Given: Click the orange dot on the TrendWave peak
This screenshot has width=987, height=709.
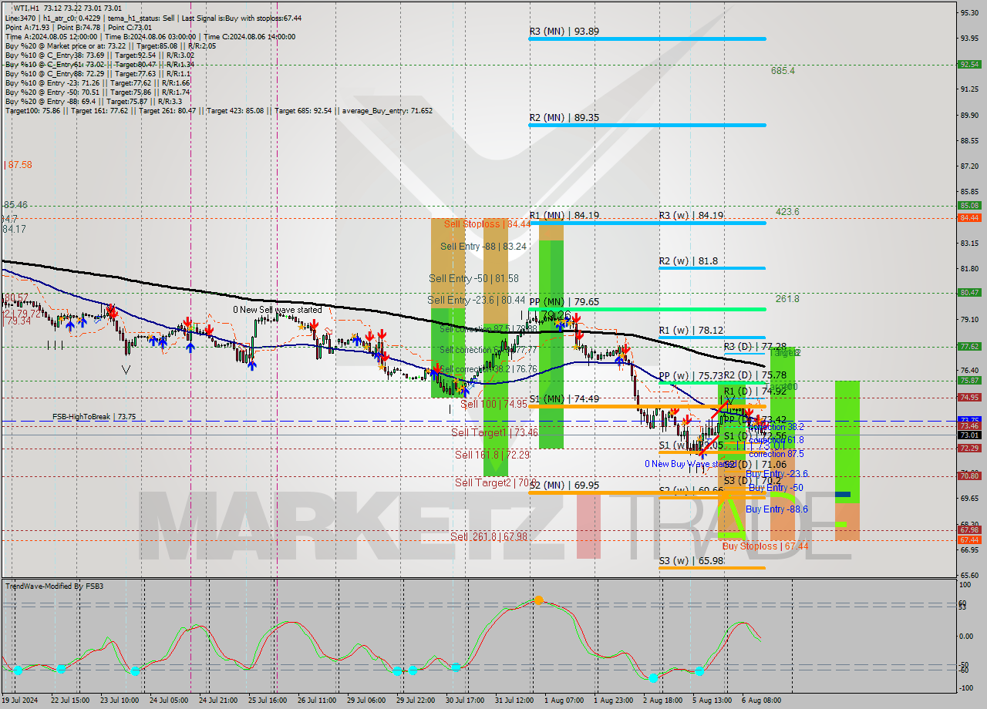Looking at the screenshot, I should tap(537, 600).
